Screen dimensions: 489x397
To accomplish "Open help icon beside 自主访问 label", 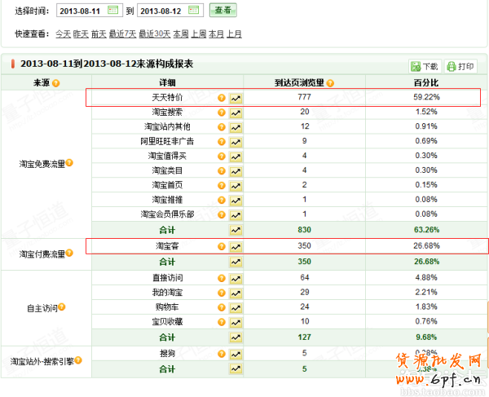I will [x=62, y=307].
